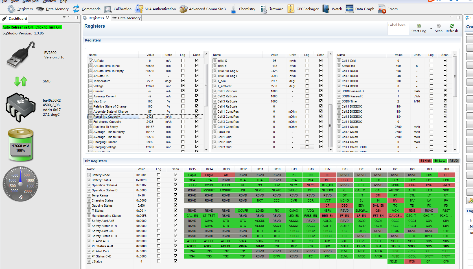
Task: Toggle Scan checkbox for Cell 4 Grid
Action: click(445, 60)
